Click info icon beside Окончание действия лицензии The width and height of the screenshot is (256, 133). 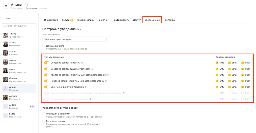click(86, 87)
